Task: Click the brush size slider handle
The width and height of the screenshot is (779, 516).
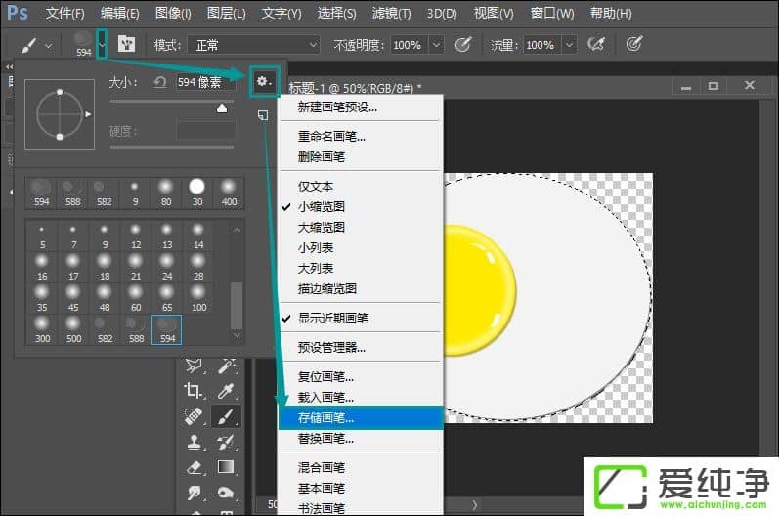Action: [x=224, y=110]
